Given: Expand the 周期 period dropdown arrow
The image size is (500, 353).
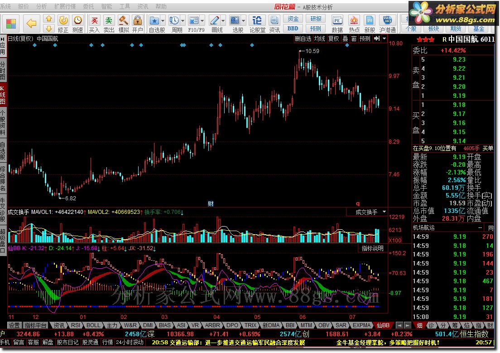Looking at the screenshot, I should tap(183, 21).
